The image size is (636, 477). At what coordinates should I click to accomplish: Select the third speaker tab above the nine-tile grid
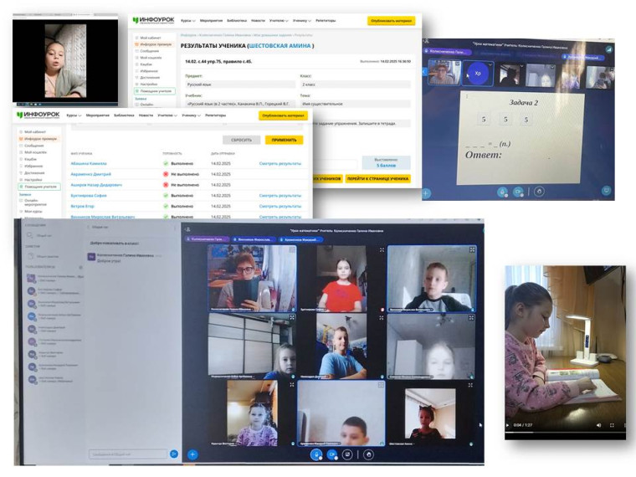[x=301, y=239]
